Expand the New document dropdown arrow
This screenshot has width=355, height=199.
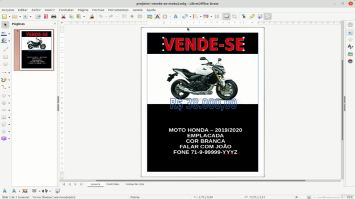(9, 17)
